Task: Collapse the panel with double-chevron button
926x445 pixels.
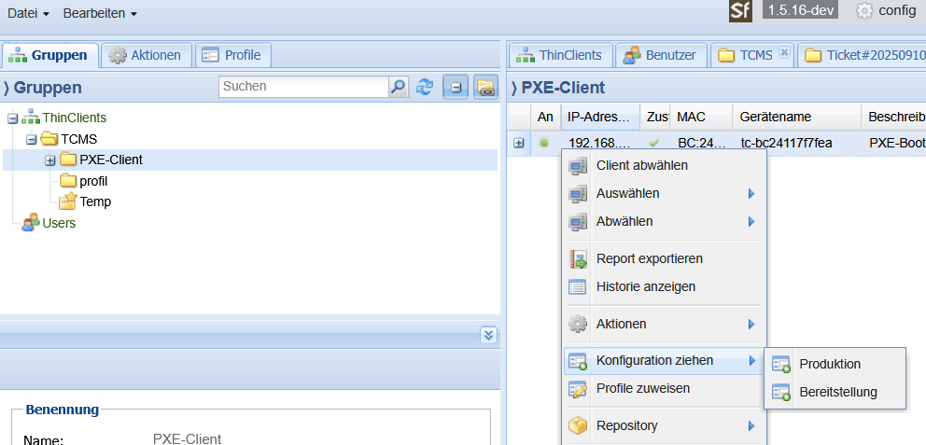Action: pos(488,335)
